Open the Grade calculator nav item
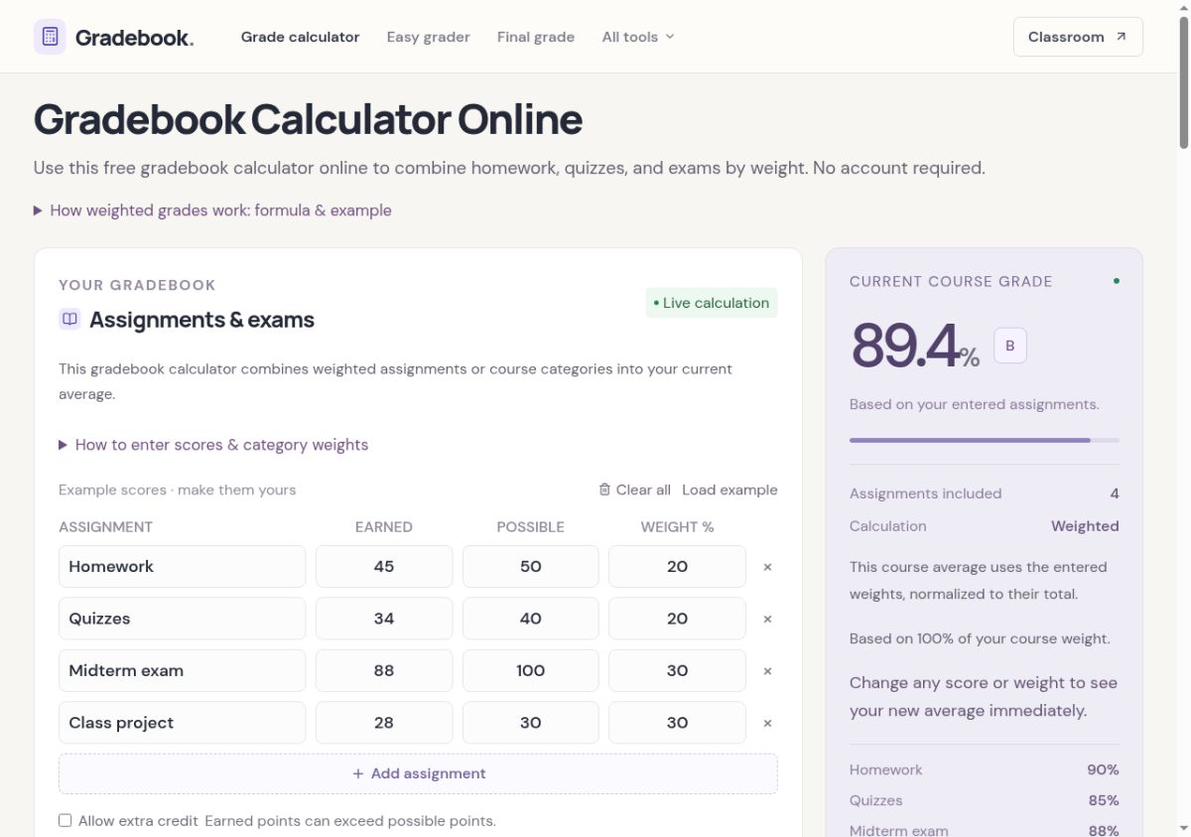 (x=300, y=37)
